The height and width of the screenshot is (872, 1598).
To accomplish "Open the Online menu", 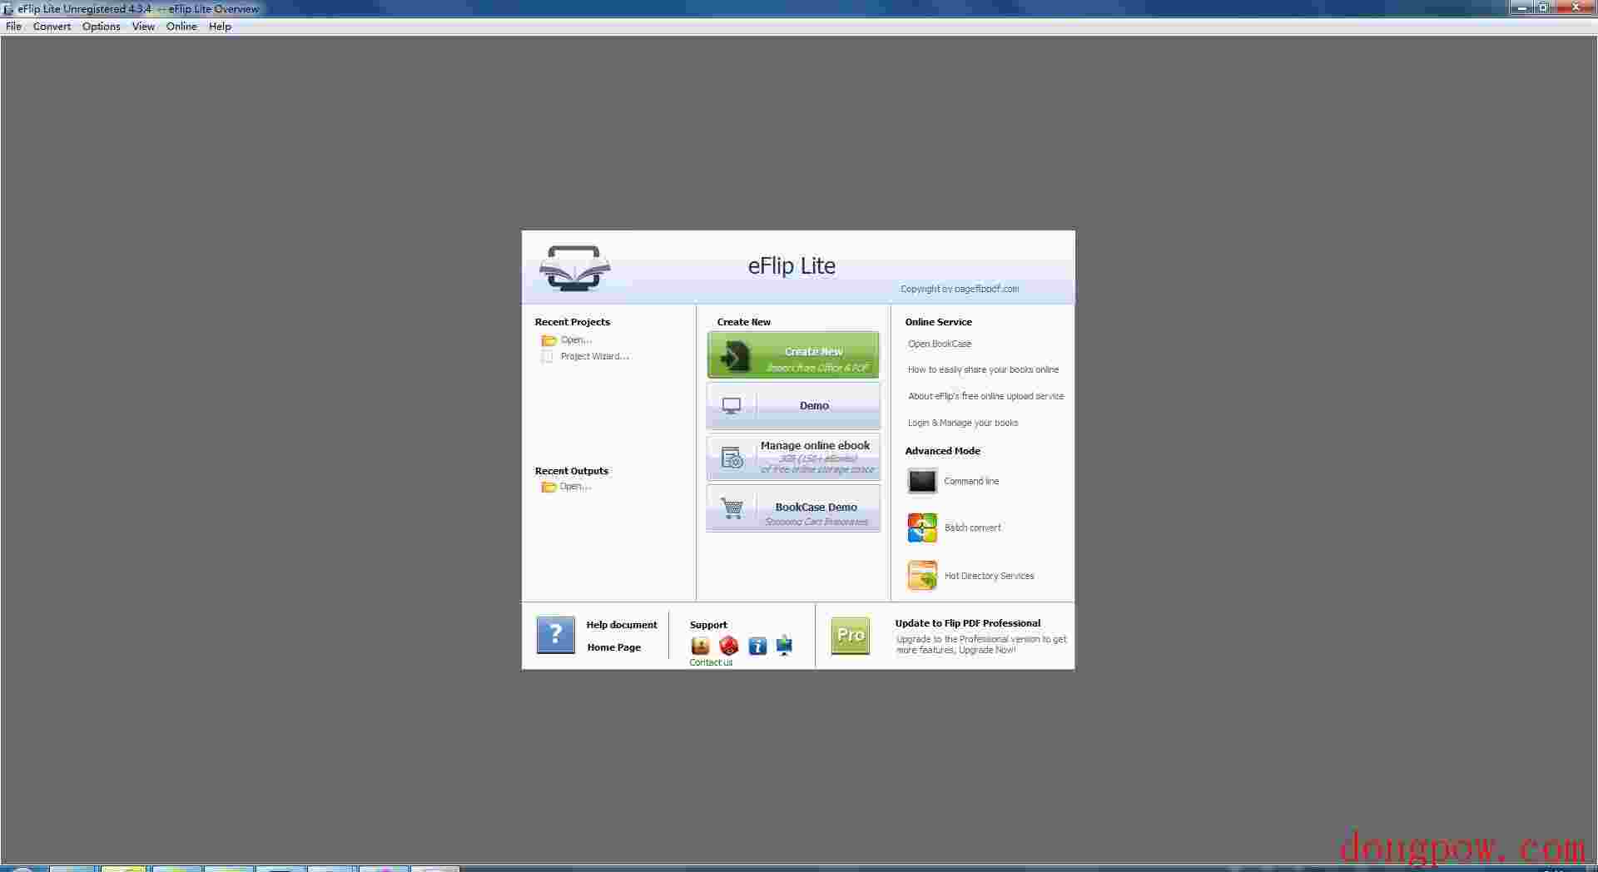I will click(181, 27).
